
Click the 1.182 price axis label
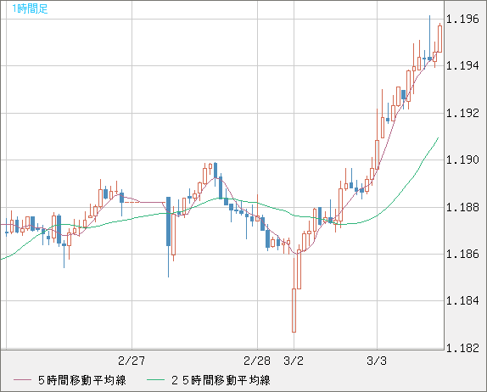[x=462, y=348]
